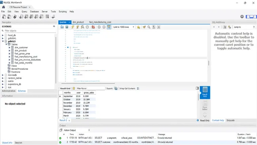Open the File menu

3,11
